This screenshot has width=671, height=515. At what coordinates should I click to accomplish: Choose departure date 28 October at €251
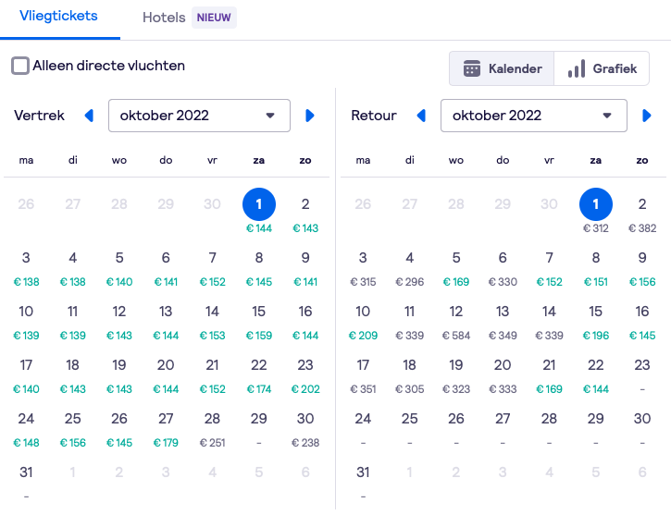click(x=213, y=425)
